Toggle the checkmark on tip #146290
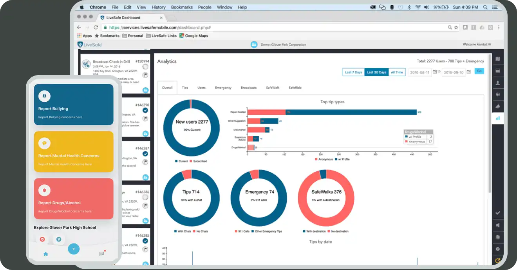Image resolution: width=517 pixels, height=270 pixels. (x=145, y=110)
